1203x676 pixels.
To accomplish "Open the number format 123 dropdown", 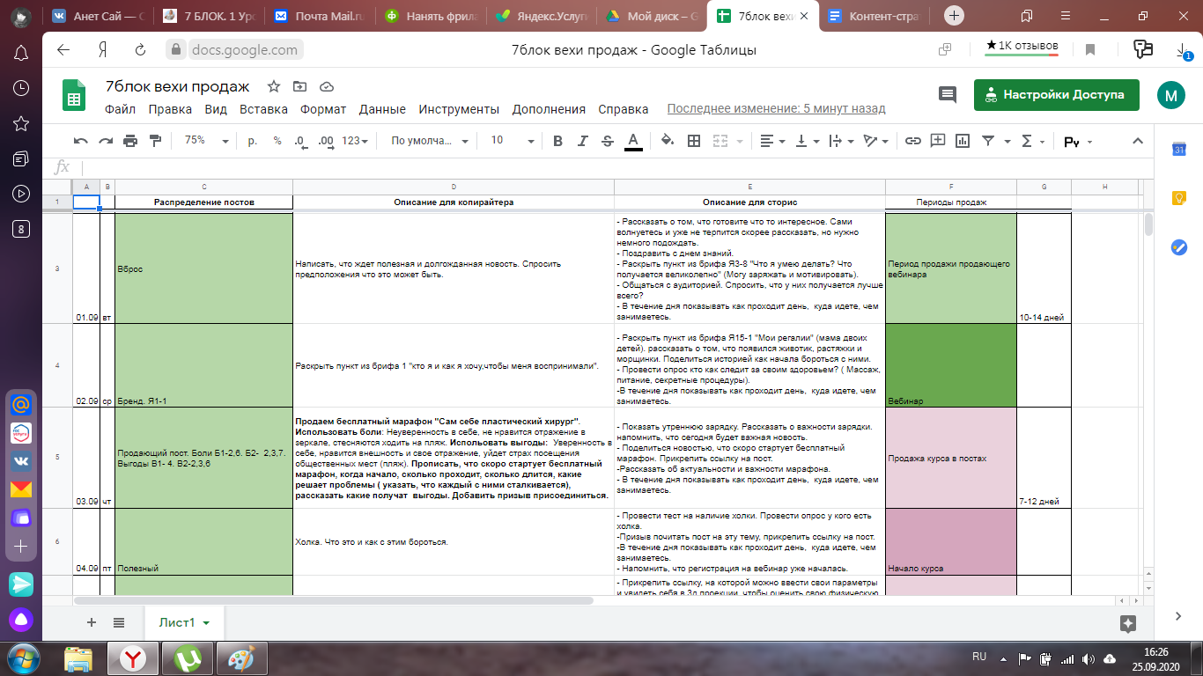I will coord(356,141).
